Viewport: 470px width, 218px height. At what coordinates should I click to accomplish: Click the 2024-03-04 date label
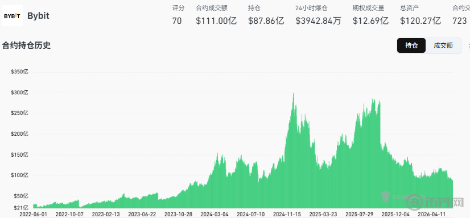215,215
